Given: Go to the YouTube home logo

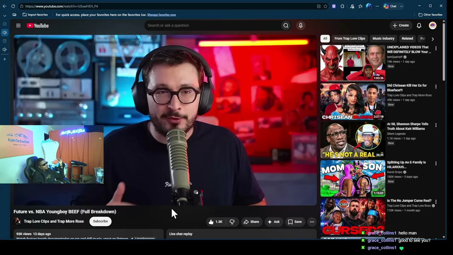Looking at the screenshot, I should click(38, 25).
